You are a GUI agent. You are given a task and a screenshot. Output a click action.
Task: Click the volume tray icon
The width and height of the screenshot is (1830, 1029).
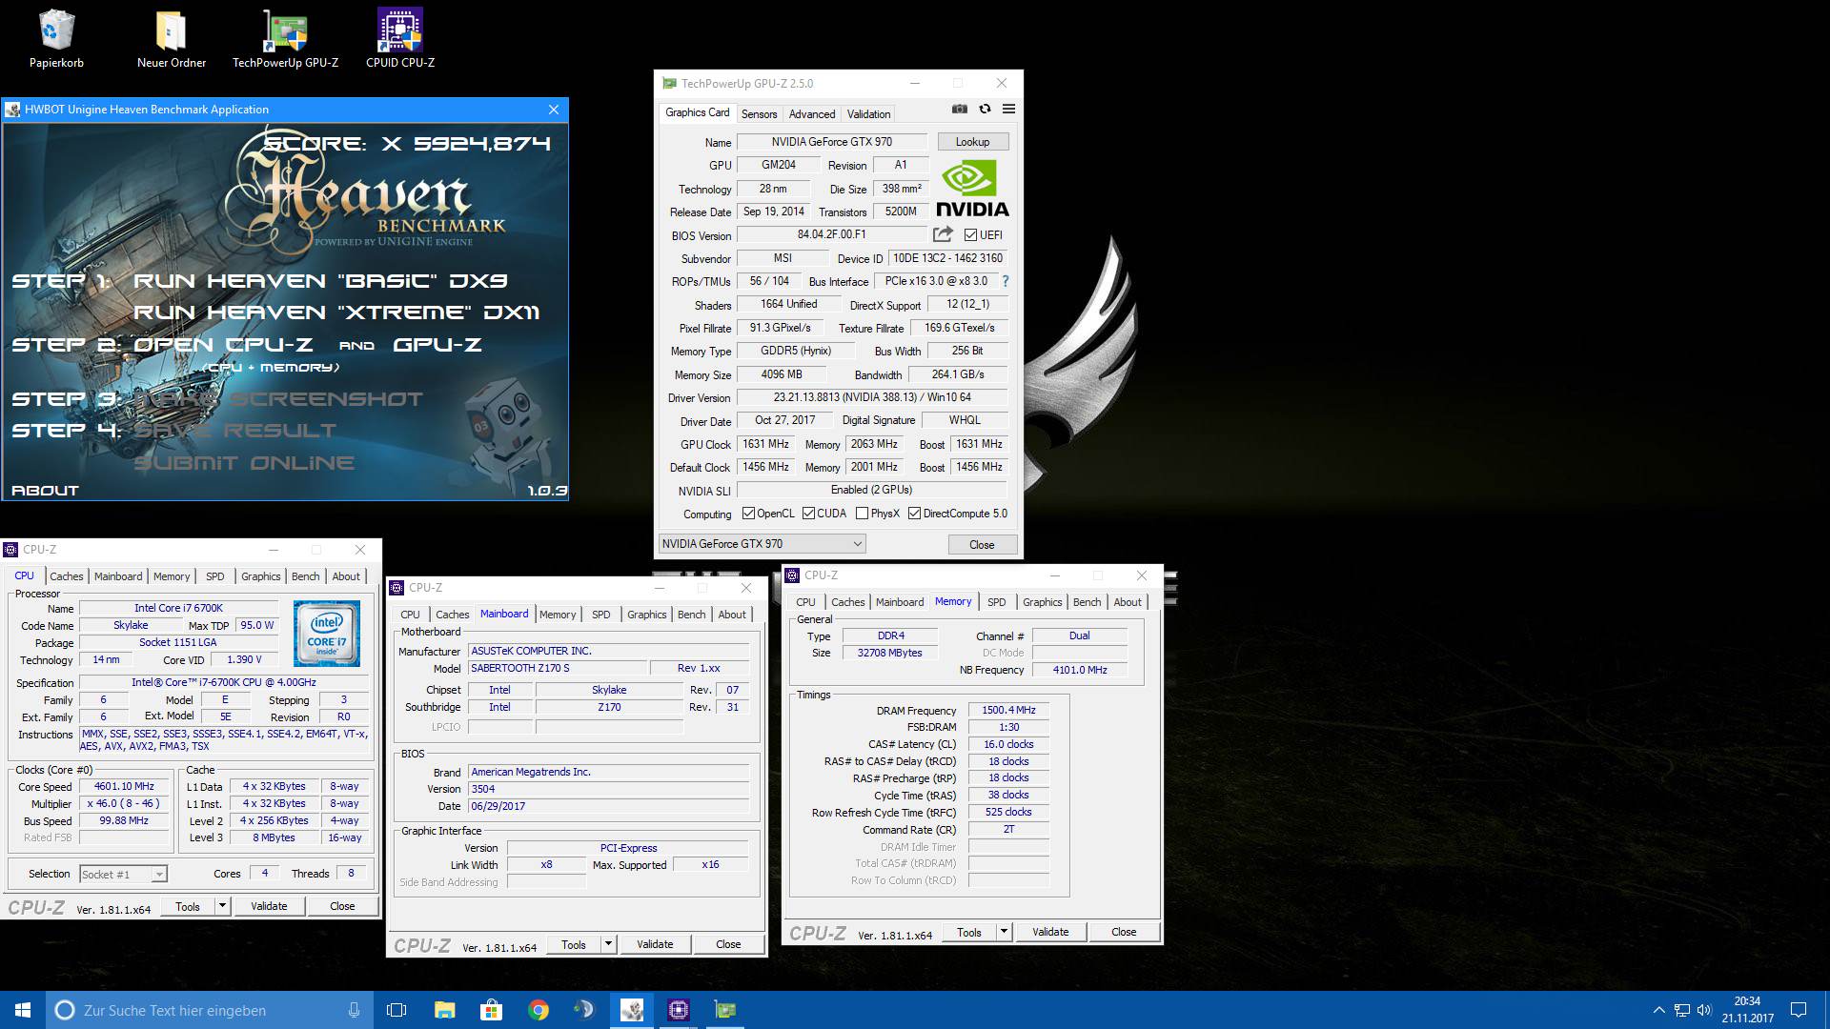pos(1704,1010)
